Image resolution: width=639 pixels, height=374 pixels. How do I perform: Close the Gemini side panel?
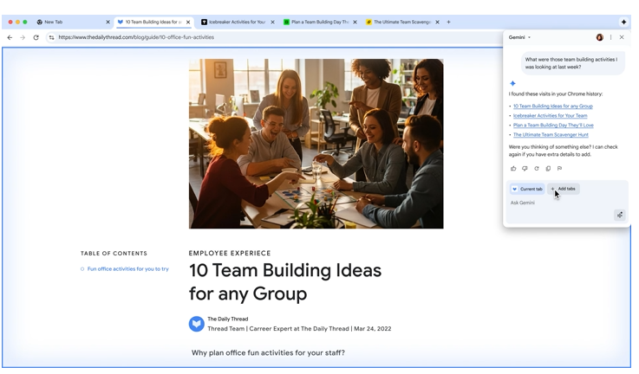point(622,37)
